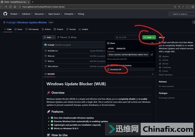195x137 pixels.
Task: View the 1 Branch link
Action: (x=62, y=37)
